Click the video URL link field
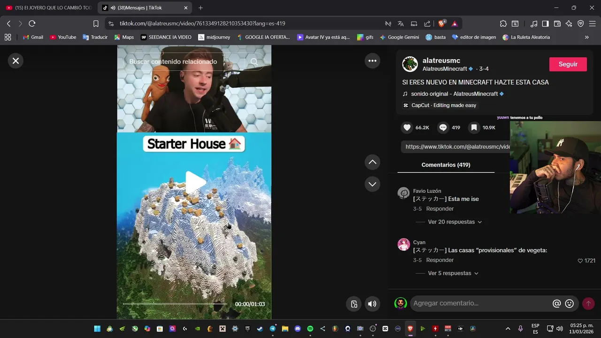 pos(455,146)
